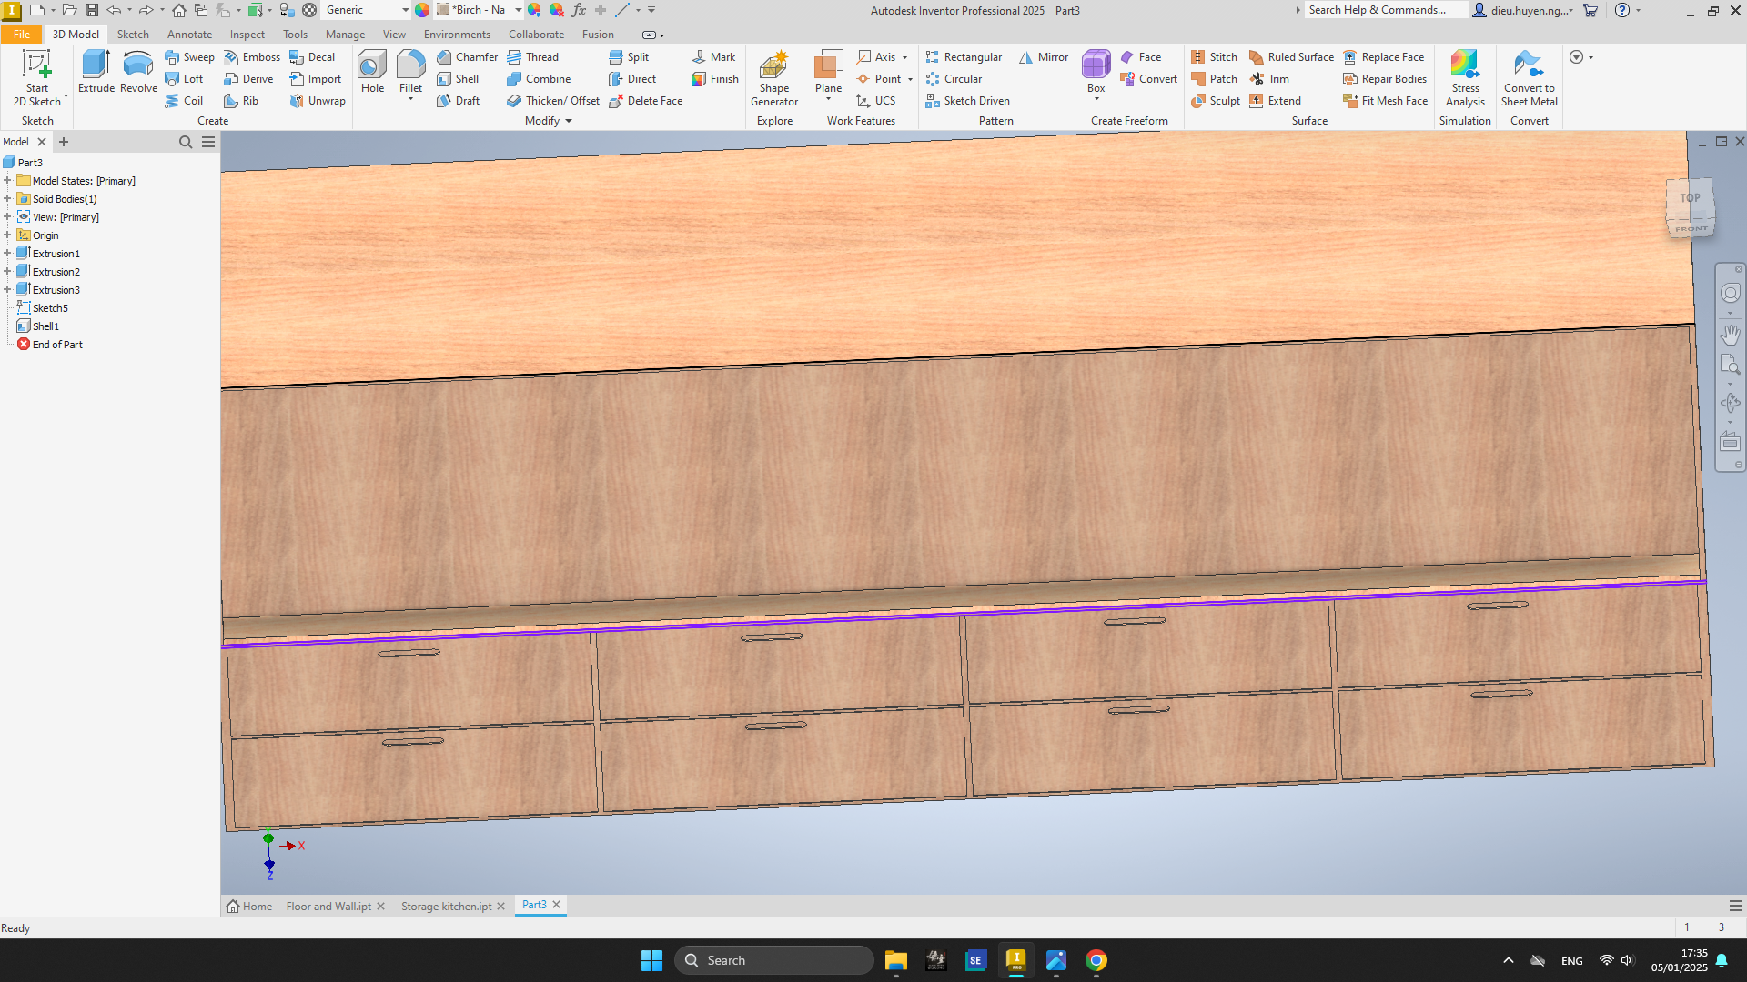Expand the Extrusion1 node
Image resolution: width=1747 pixels, height=982 pixels.
pyautogui.click(x=7, y=254)
